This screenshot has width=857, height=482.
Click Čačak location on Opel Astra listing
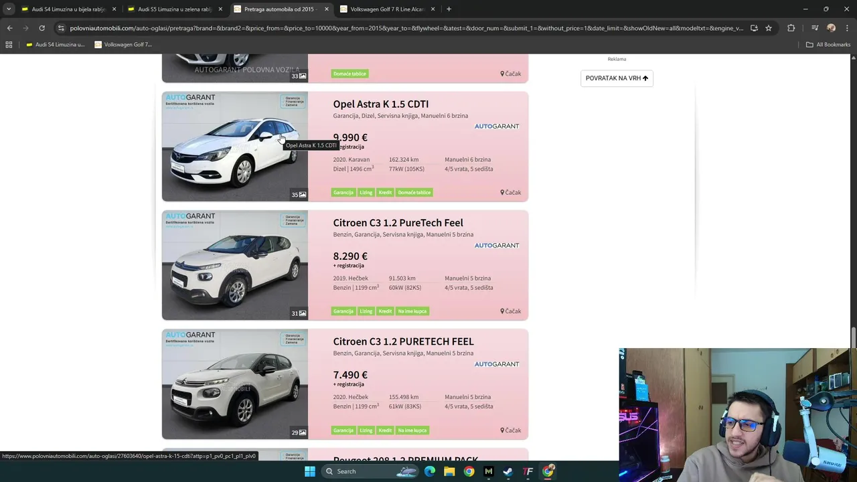511,193
